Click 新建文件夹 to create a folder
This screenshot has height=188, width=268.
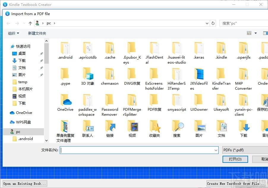(37, 33)
